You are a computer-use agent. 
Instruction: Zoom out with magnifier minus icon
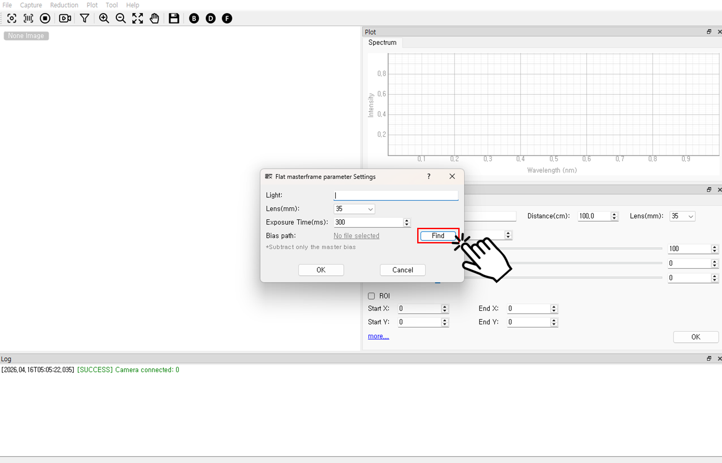tap(121, 18)
